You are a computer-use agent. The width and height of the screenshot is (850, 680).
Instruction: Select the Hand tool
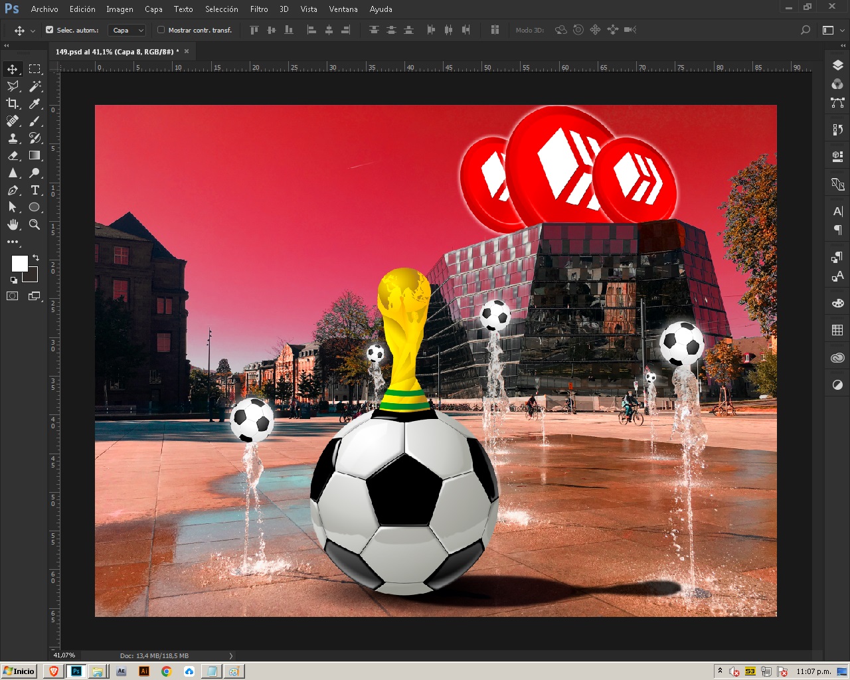[13, 224]
